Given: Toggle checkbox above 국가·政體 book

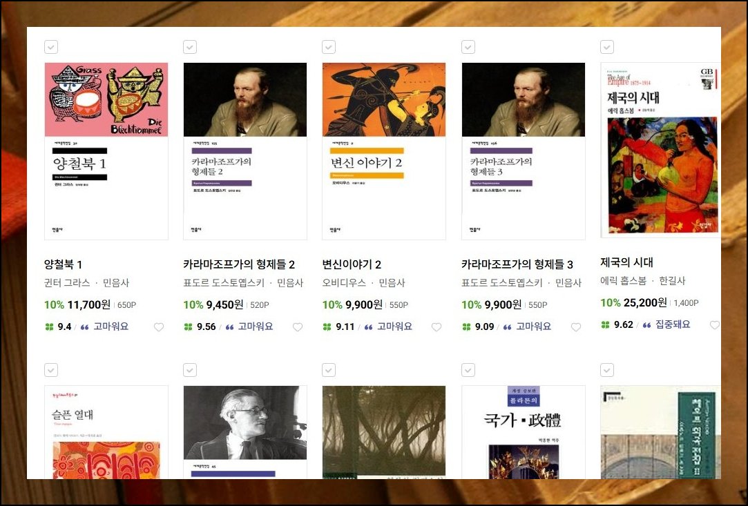Looking at the screenshot, I should [x=468, y=369].
